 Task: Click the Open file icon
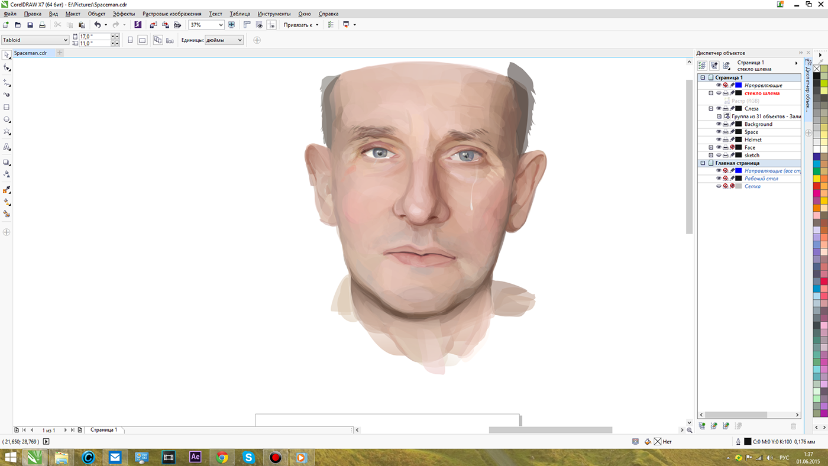pos(18,25)
